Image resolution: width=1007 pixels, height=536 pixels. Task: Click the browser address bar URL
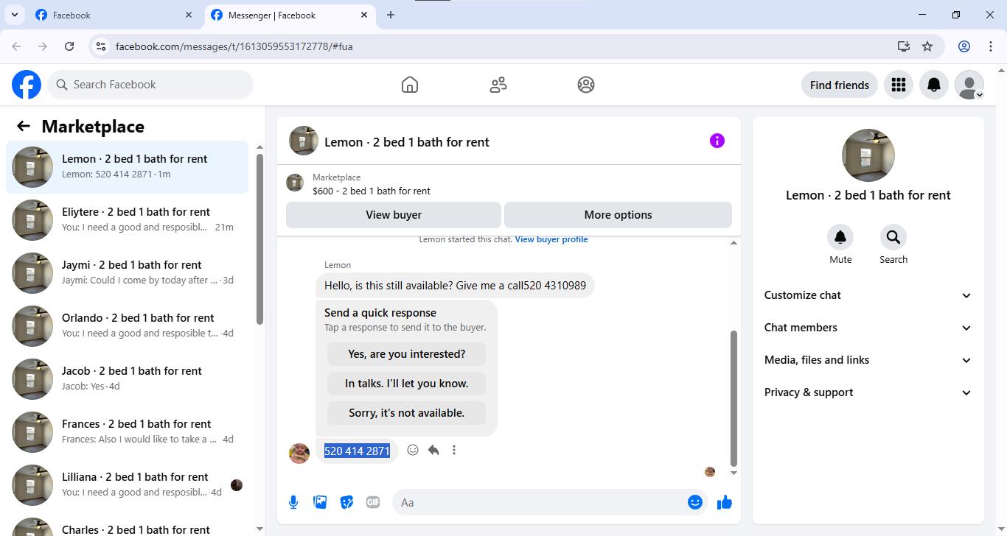pos(234,46)
